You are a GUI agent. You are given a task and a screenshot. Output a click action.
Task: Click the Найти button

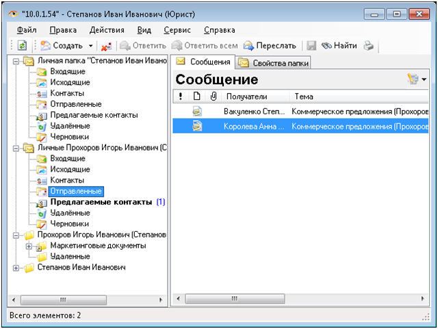[339, 46]
